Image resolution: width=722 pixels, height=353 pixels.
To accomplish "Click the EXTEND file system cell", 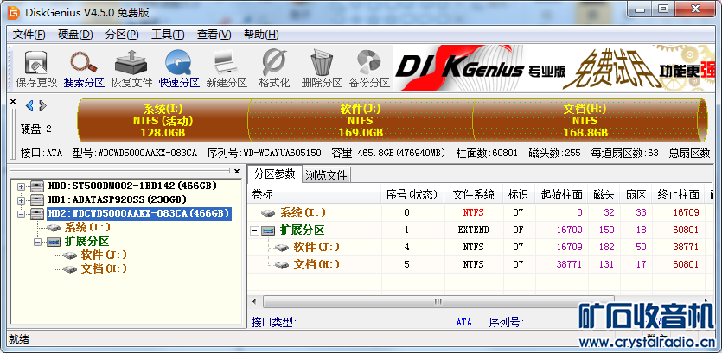I will click(x=473, y=230).
